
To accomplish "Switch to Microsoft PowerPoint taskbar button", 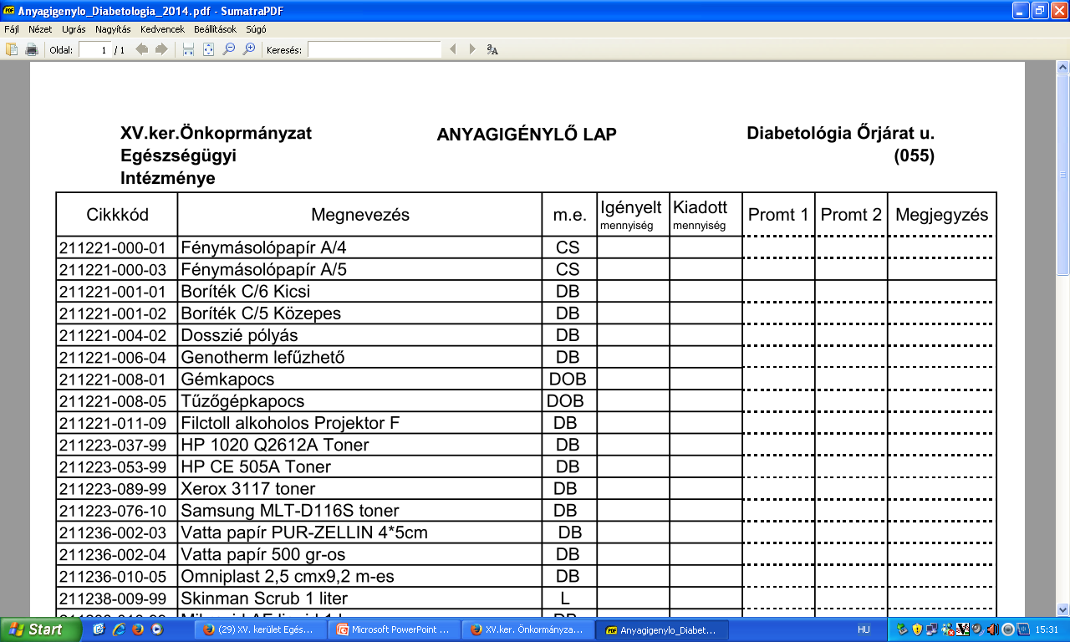I will click(393, 629).
